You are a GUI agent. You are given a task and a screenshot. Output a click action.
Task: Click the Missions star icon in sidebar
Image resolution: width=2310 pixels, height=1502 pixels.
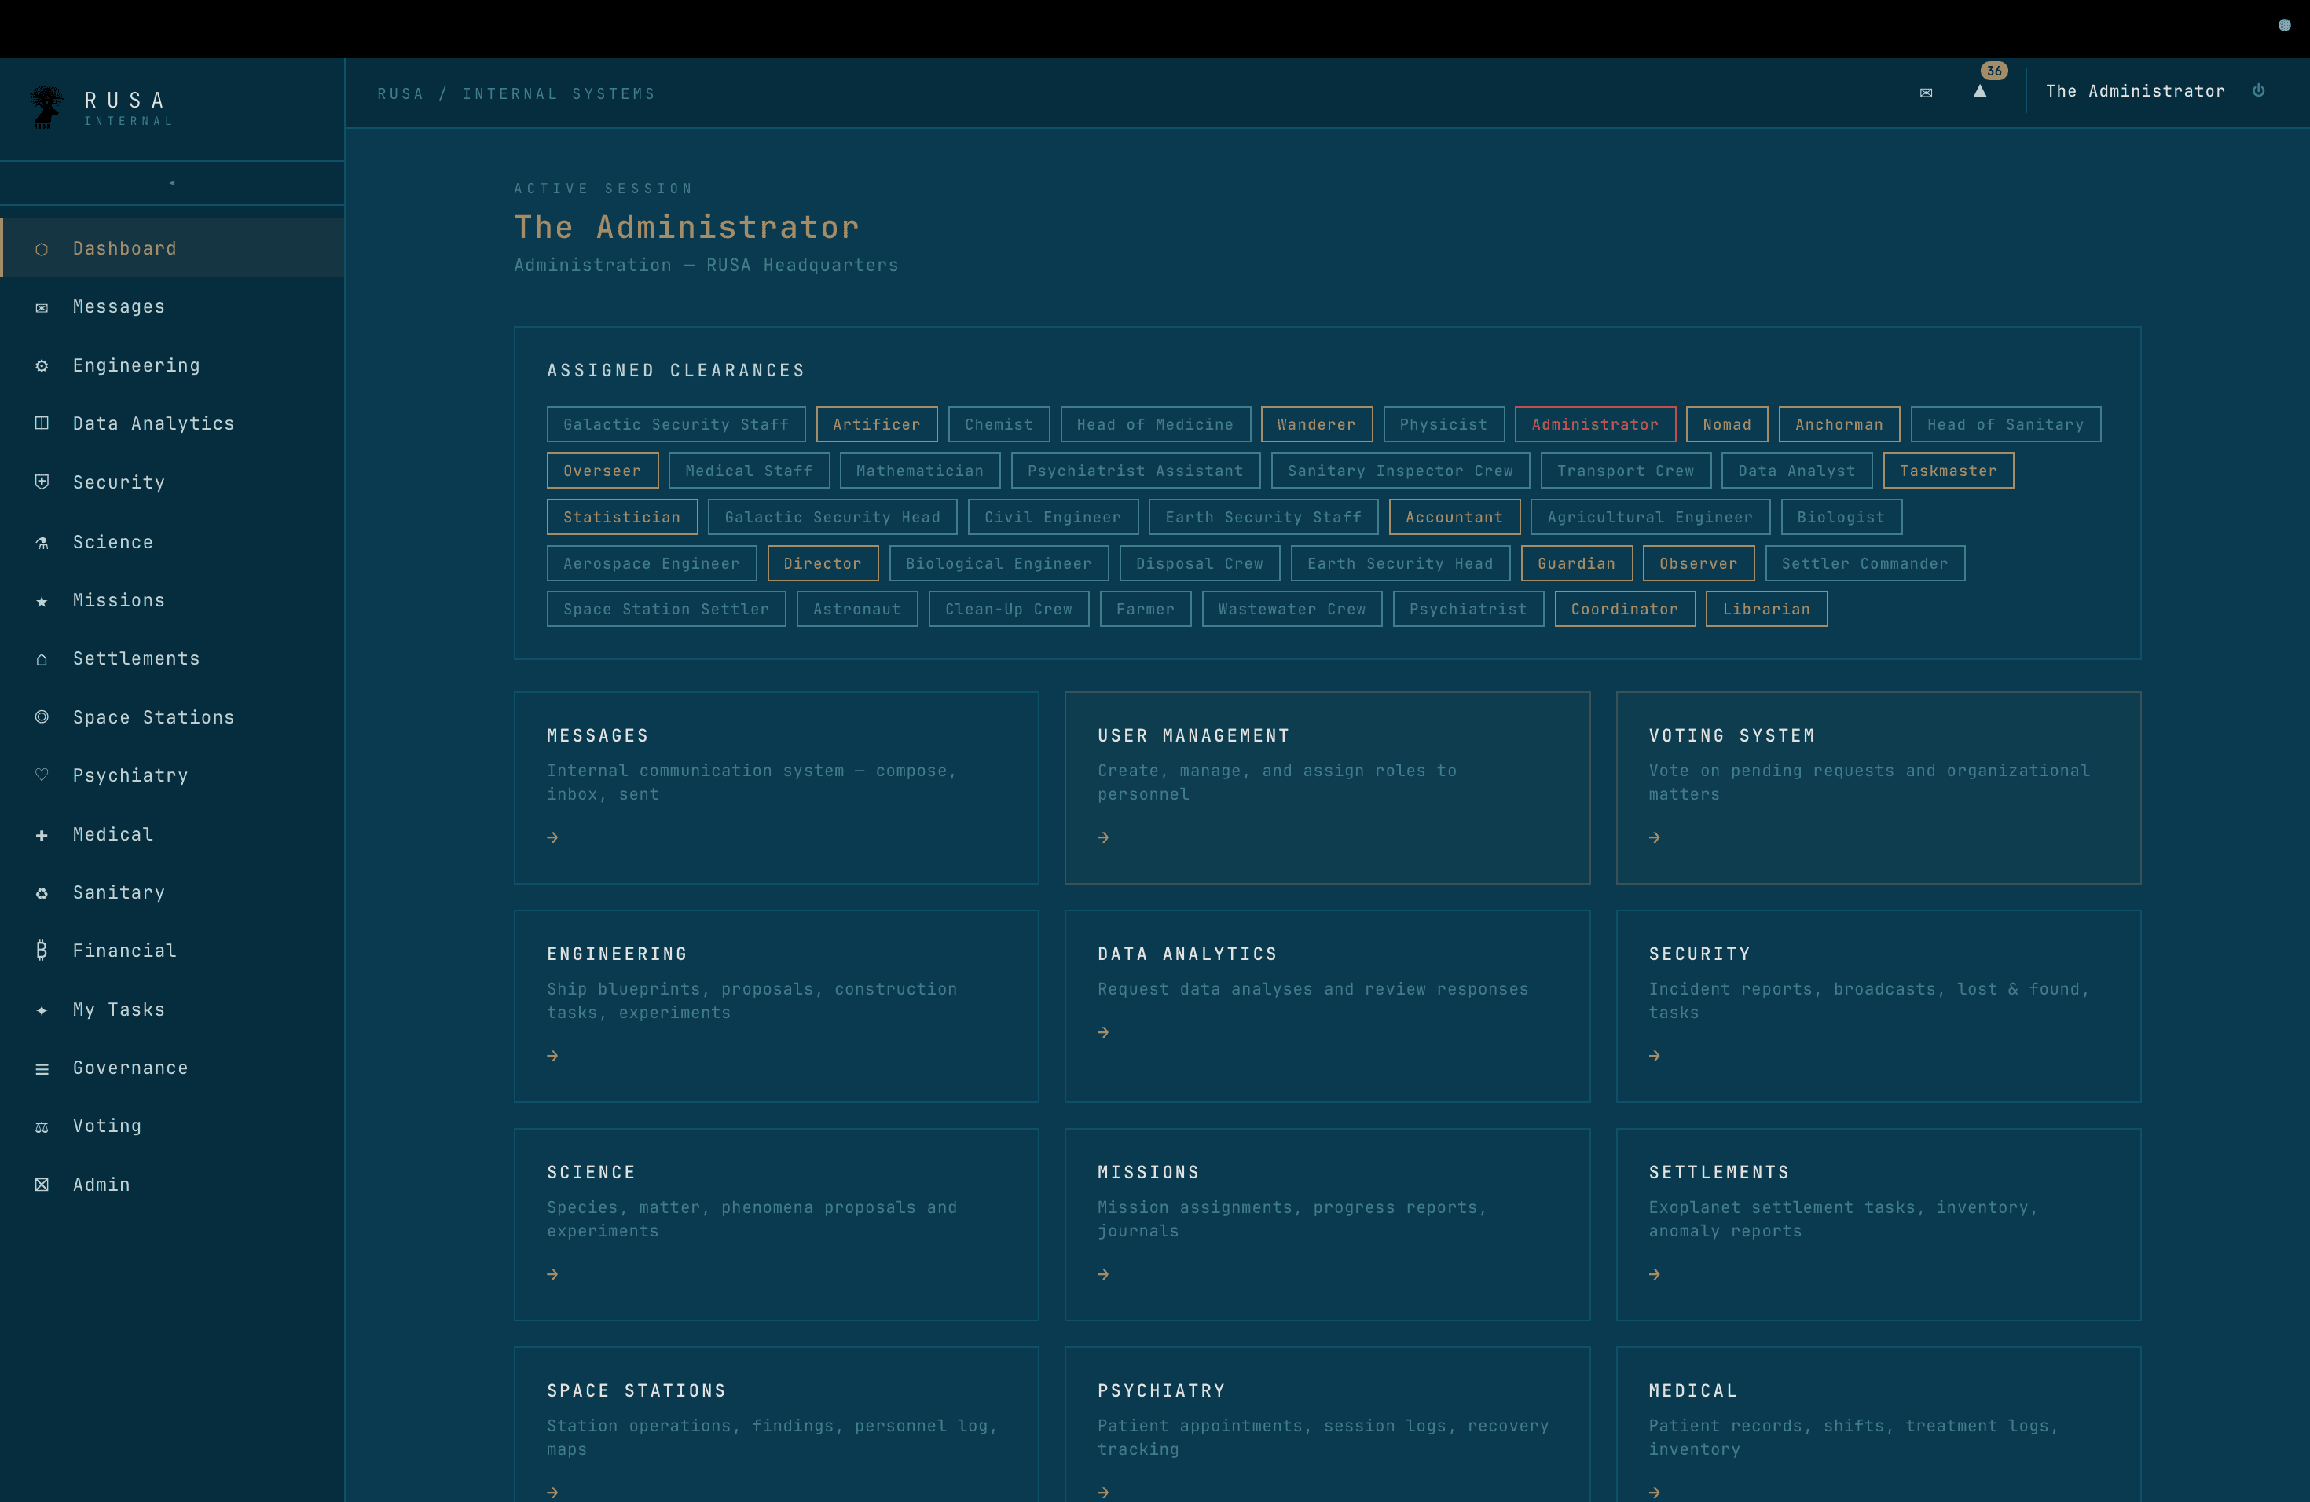click(42, 601)
